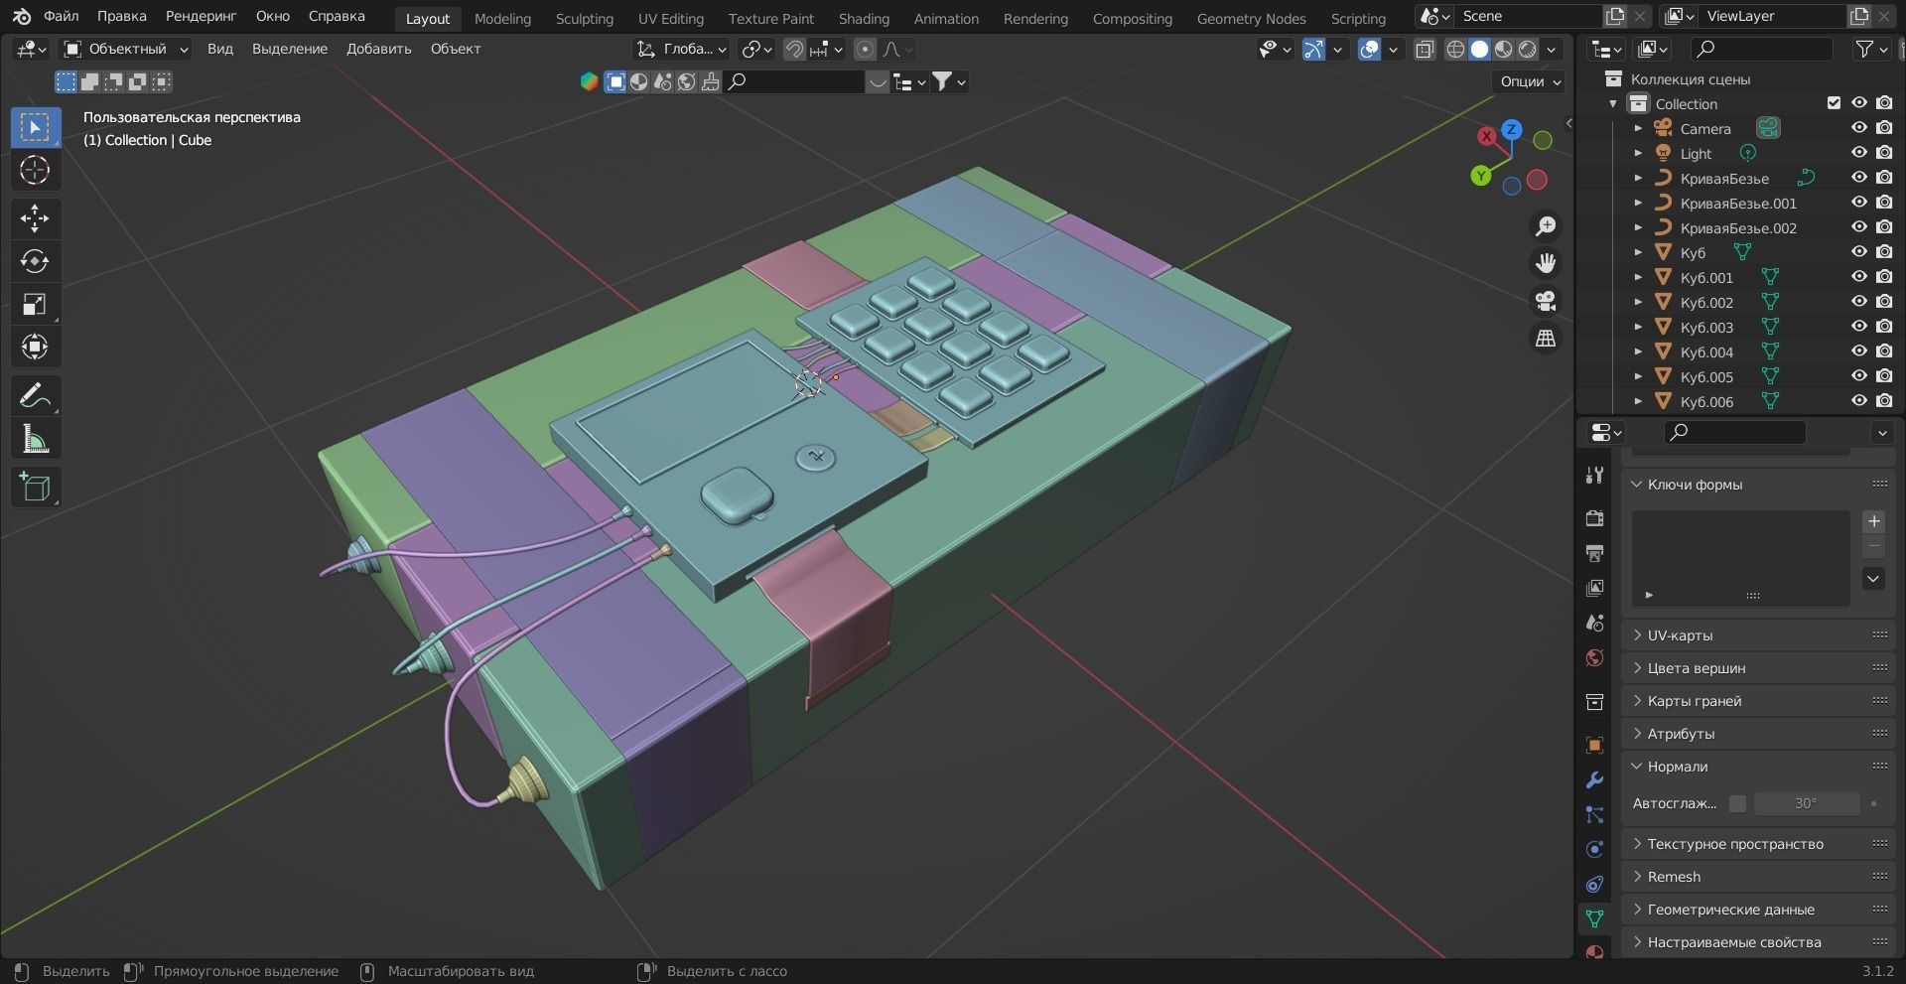Image resolution: width=1906 pixels, height=984 pixels.
Task: Open the Object Data properties tab
Action: point(1594,918)
